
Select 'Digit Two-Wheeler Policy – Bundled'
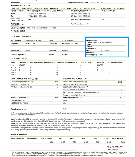point(42,28)
